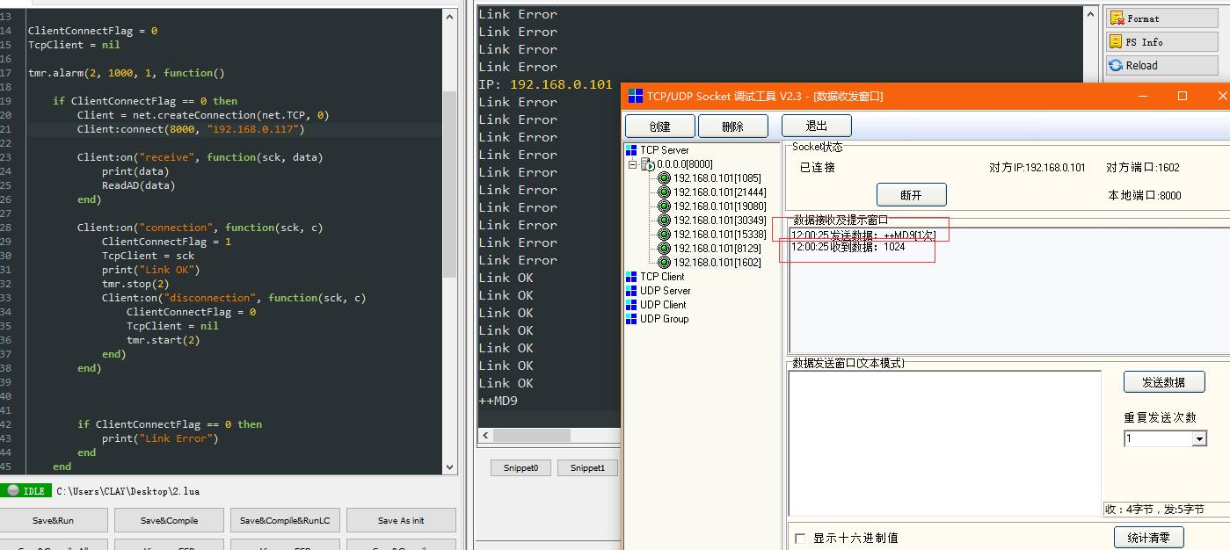Viewport: 1230px width, 550px height.
Task: Click code line Client:connect(8000, "192.168.0.117")
Action: 190,129
